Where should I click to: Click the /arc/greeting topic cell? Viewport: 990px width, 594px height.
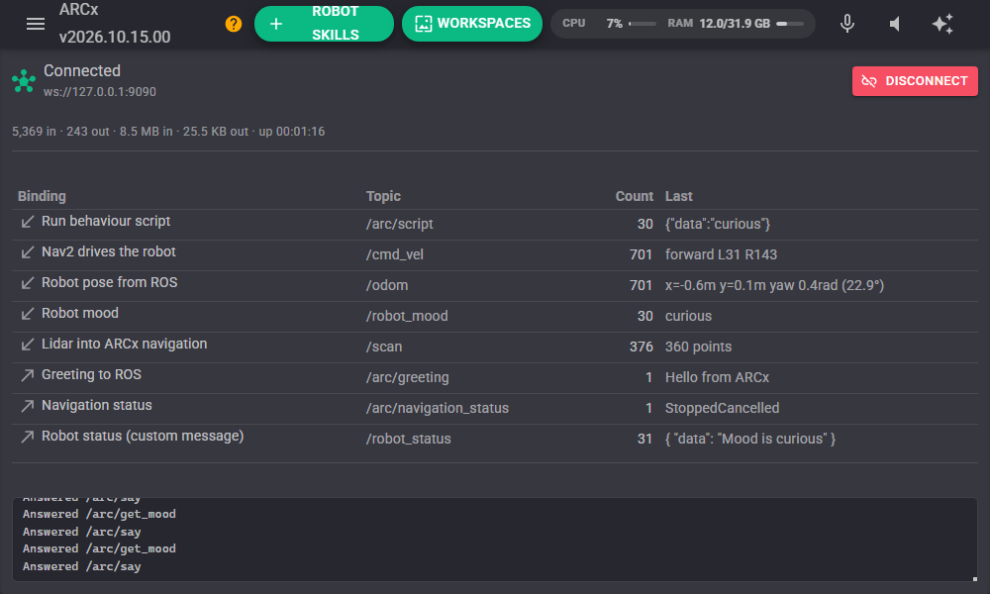[x=407, y=377]
